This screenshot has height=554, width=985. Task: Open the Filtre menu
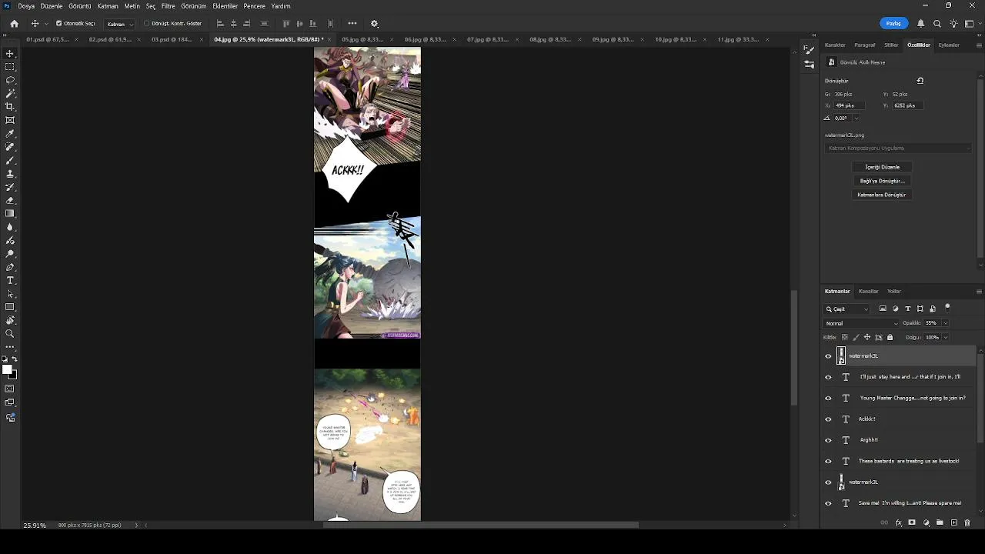[x=168, y=6]
